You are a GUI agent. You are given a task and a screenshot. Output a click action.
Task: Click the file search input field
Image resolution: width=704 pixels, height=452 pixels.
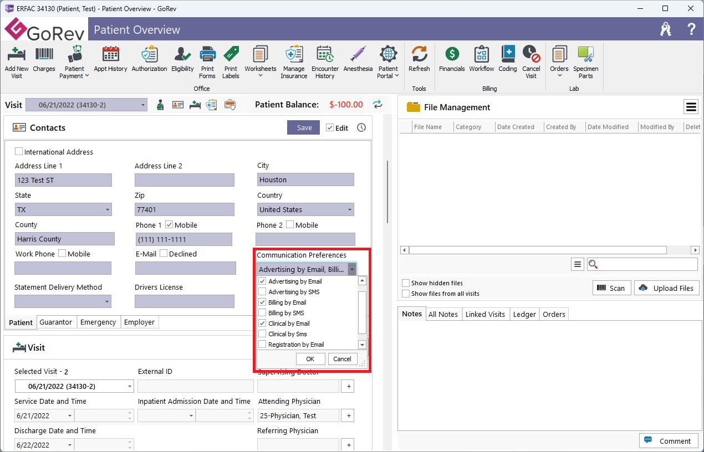coord(642,264)
